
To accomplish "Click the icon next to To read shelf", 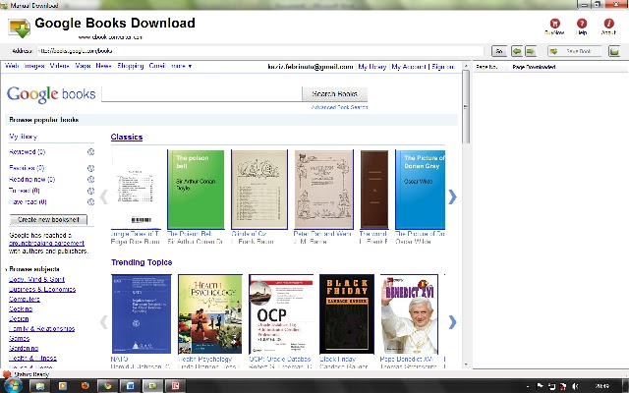I will point(91,191).
